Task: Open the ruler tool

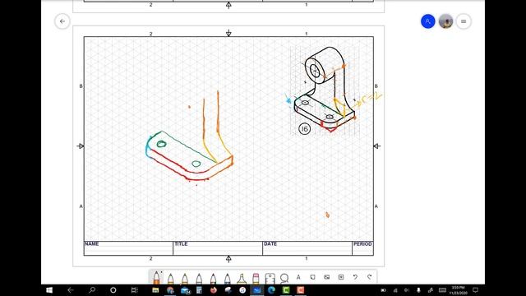Action: [x=270, y=278]
